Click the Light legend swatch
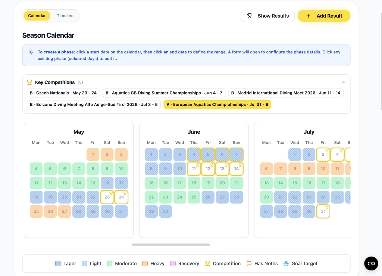Viewport: 382px width, 276px height. [85, 264]
